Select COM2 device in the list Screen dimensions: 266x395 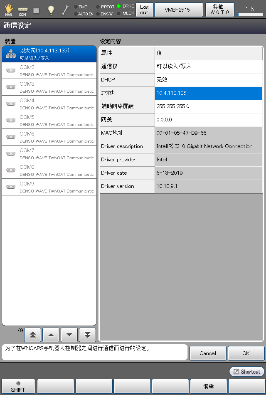[x=49, y=70]
